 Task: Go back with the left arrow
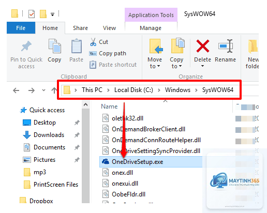(16, 90)
